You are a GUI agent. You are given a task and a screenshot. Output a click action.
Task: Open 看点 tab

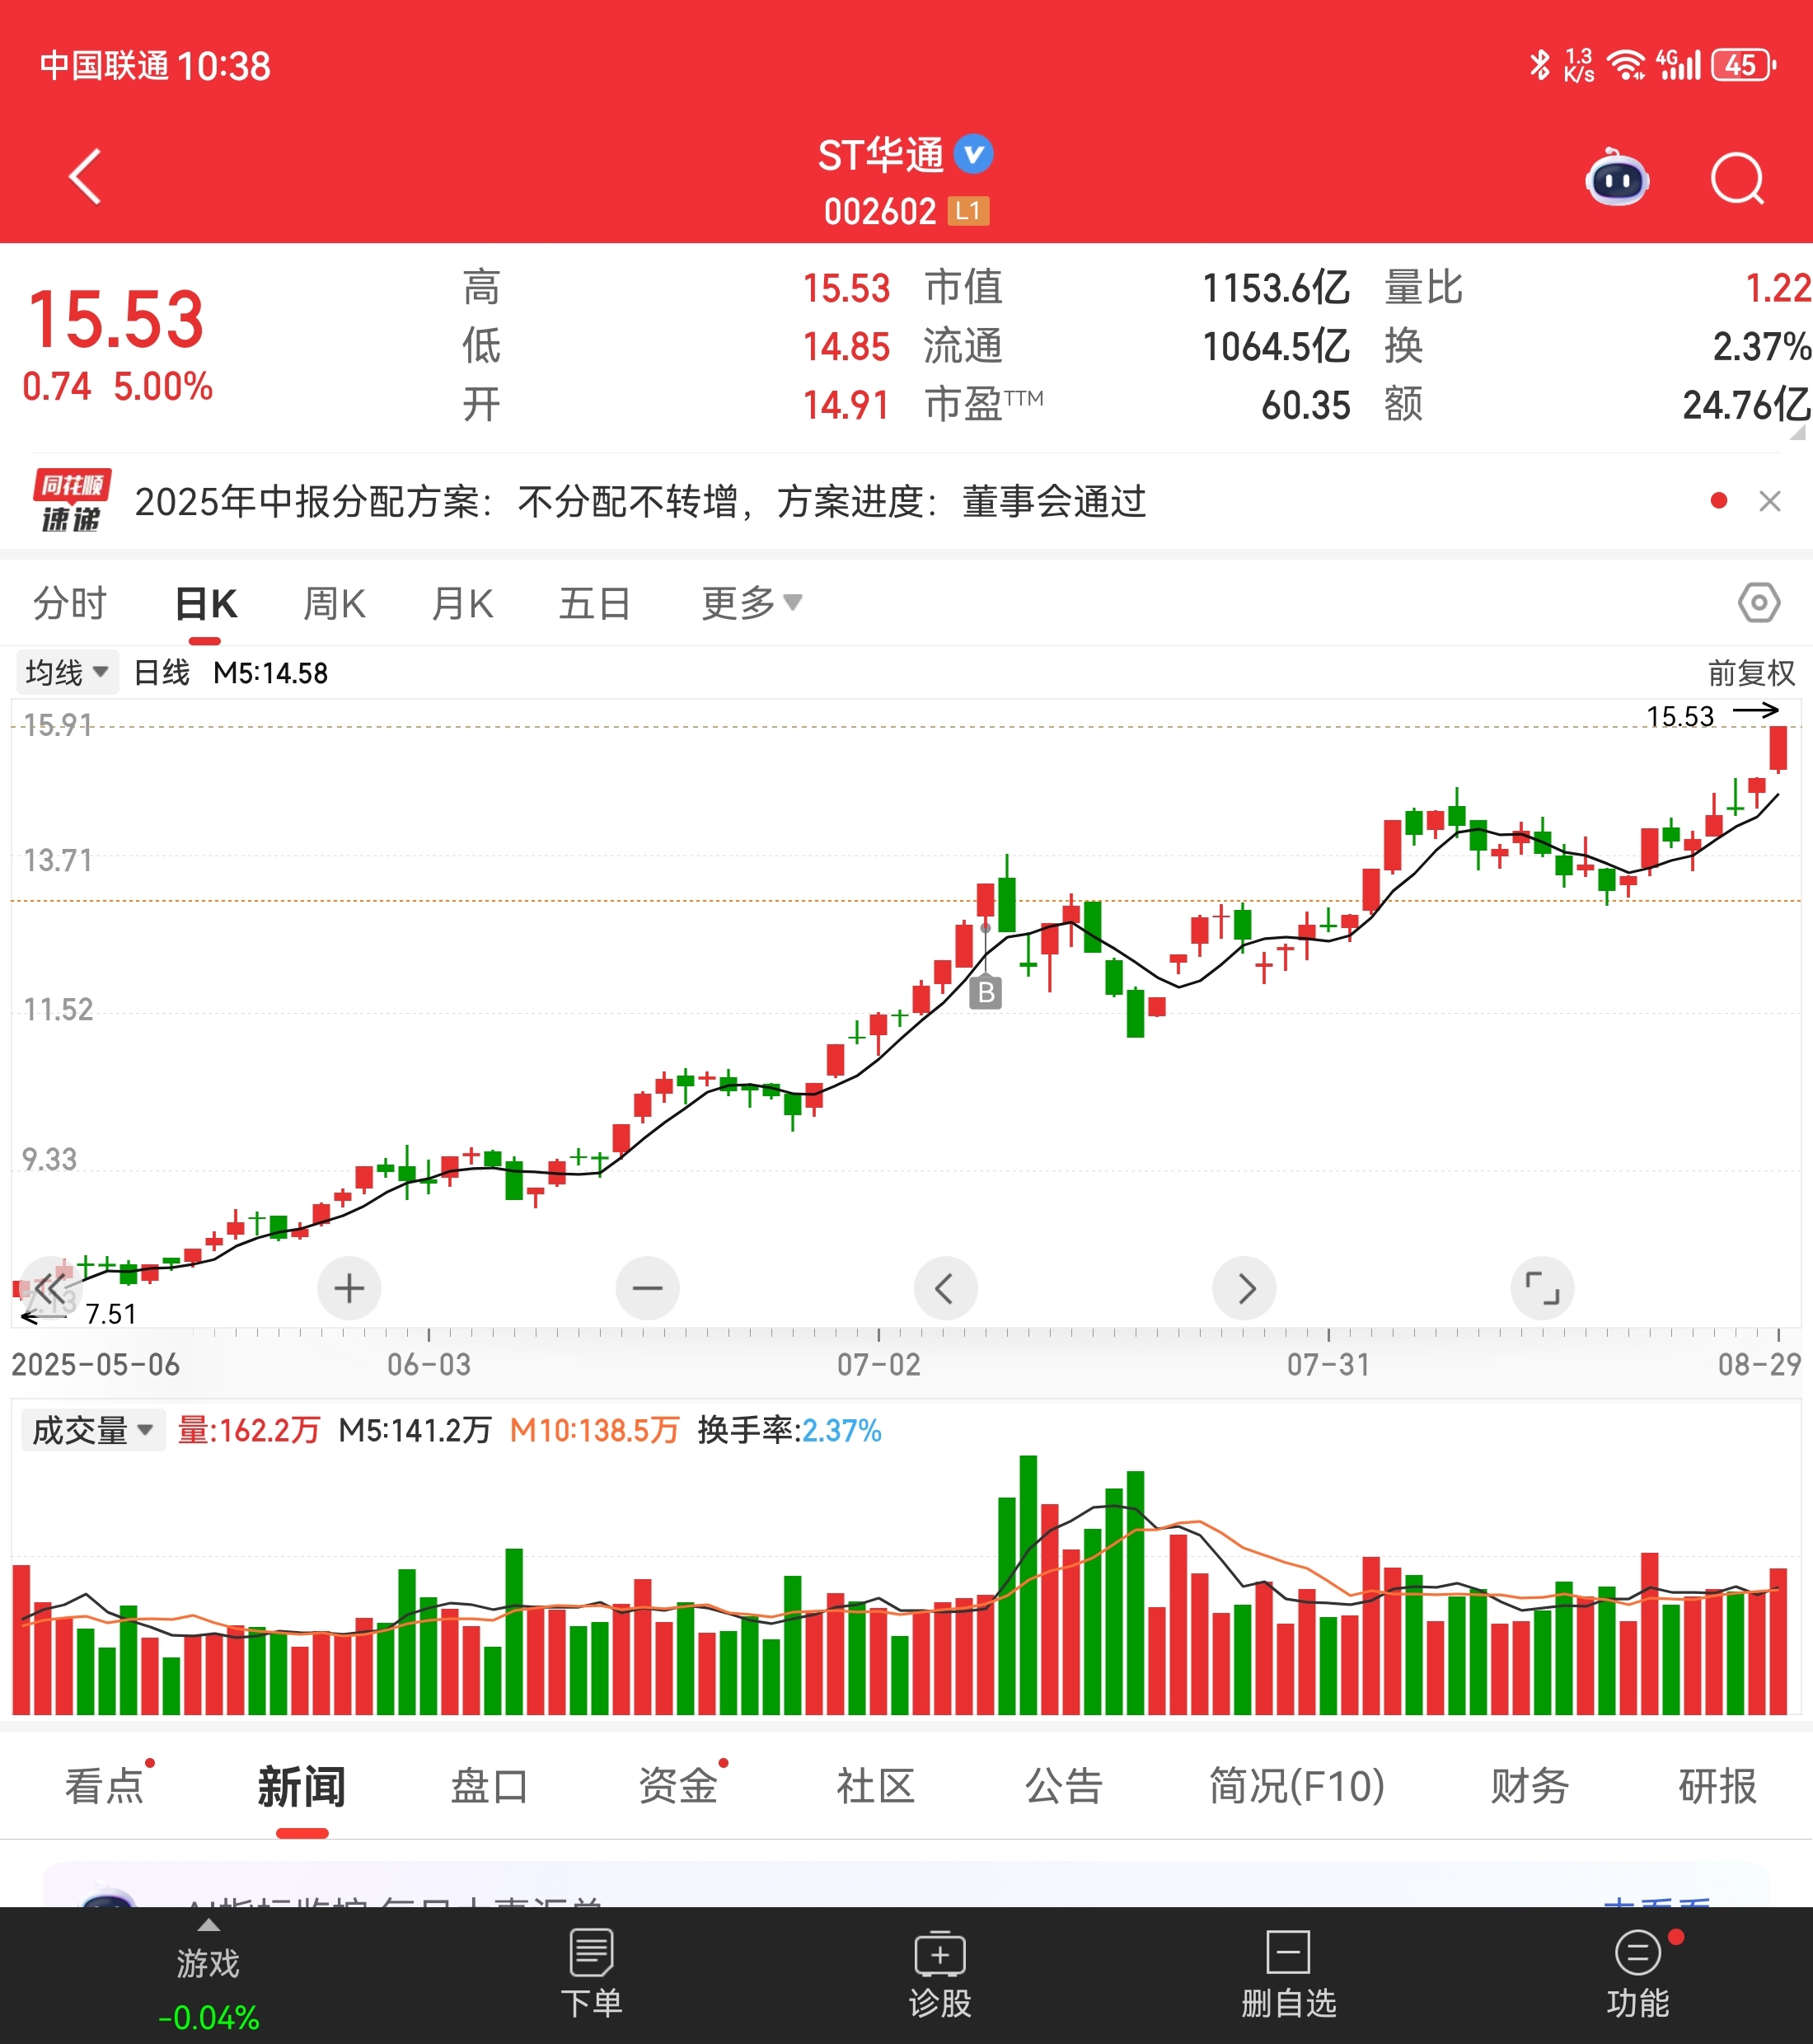(105, 1786)
